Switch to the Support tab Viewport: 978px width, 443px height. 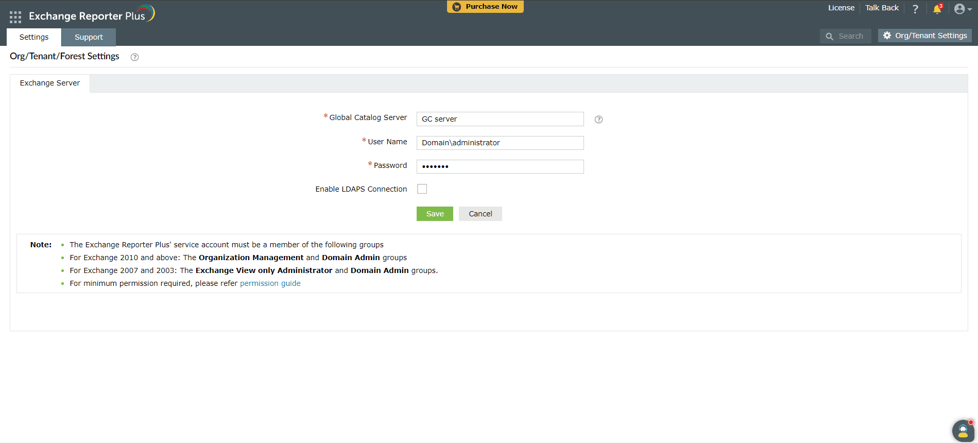(89, 37)
